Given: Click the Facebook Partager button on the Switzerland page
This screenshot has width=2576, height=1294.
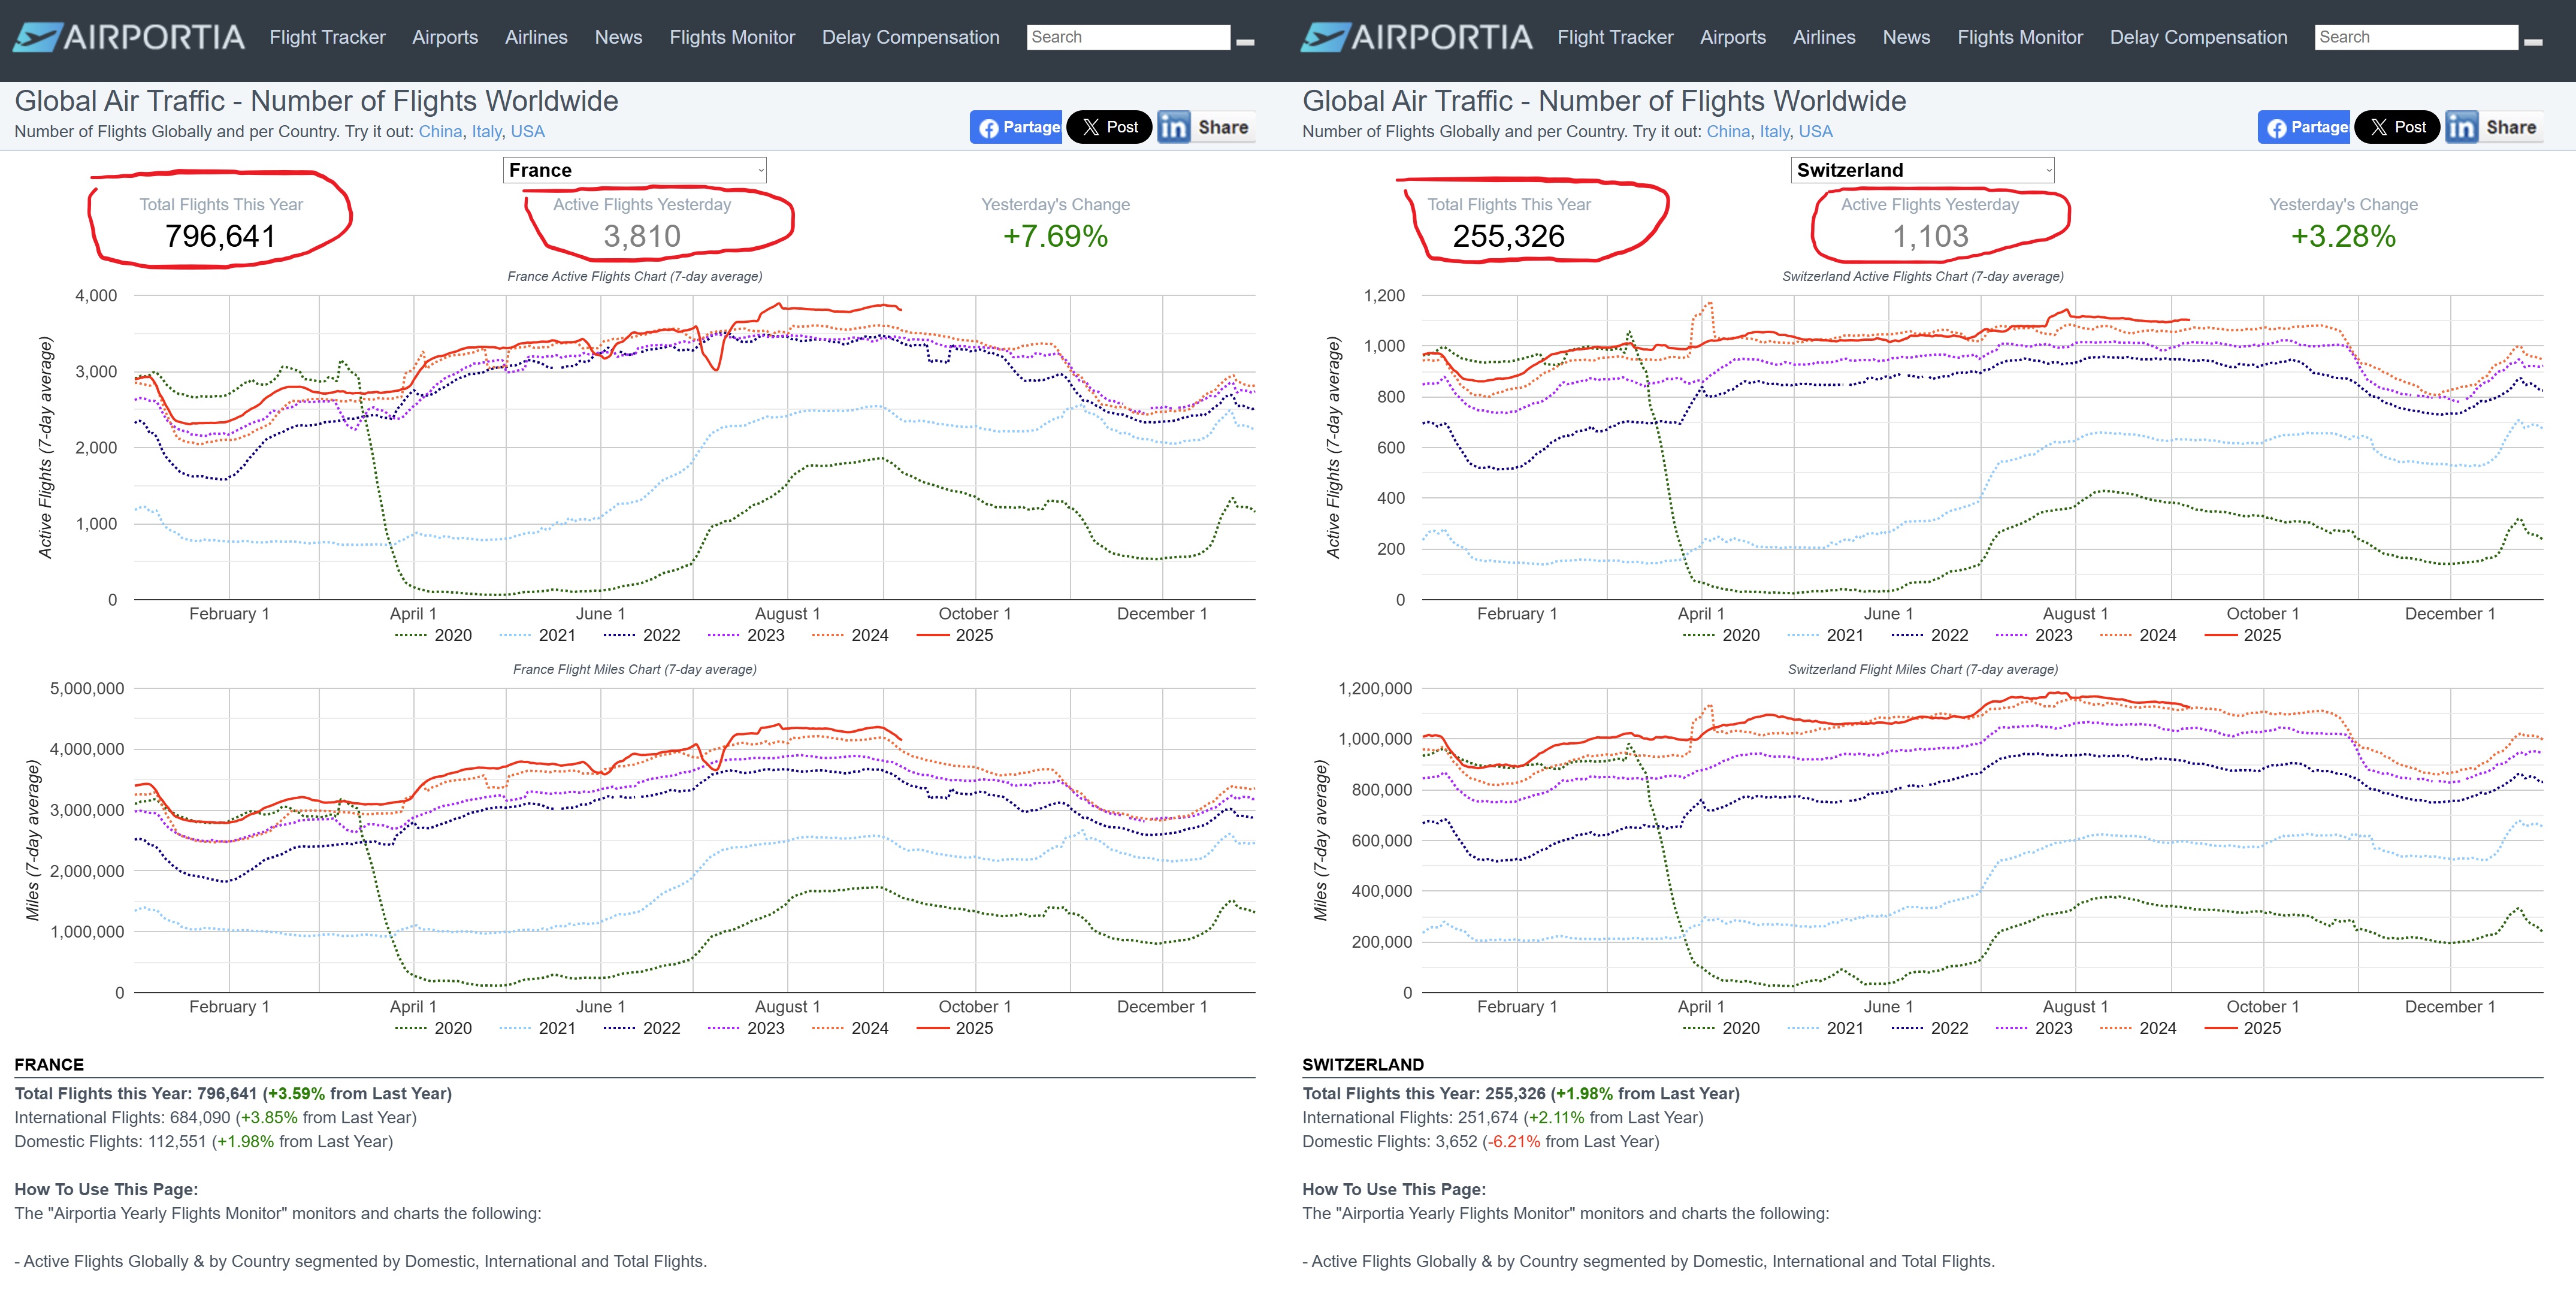Looking at the screenshot, I should [x=2304, y=127].
